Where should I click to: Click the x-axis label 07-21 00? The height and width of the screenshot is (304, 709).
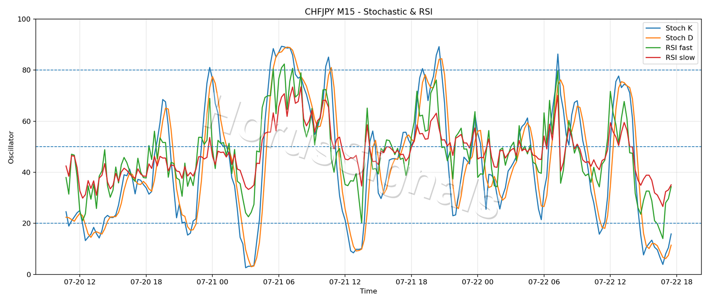[212, 282]
